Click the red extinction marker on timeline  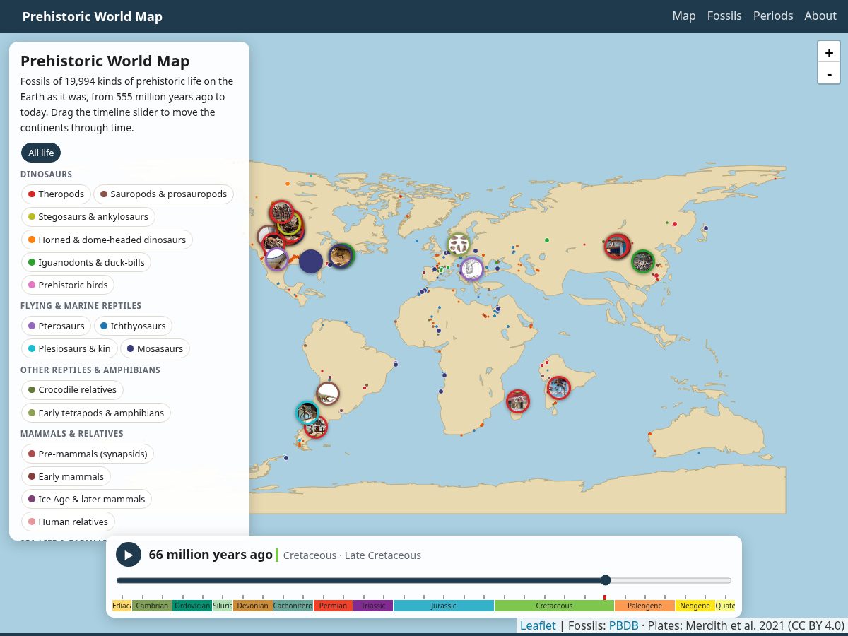tap(605, 598)
